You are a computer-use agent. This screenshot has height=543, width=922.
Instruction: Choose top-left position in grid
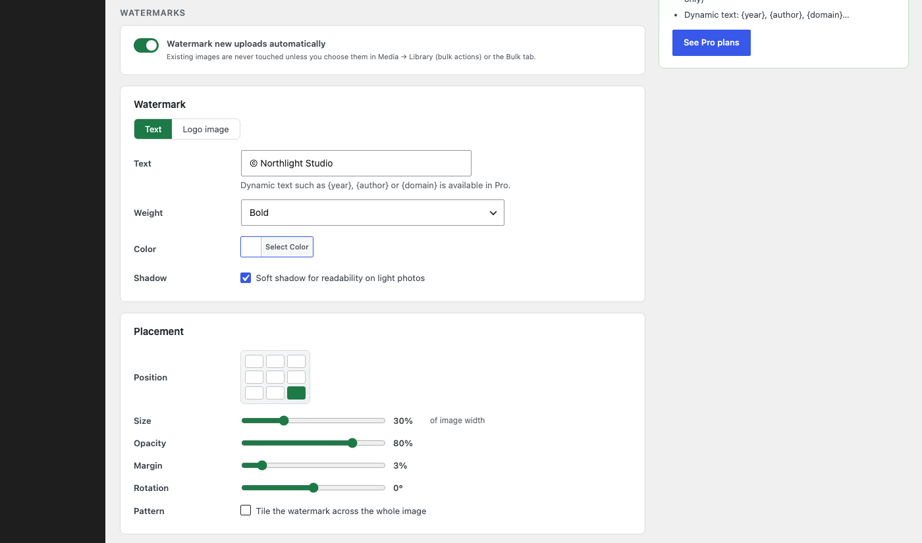click(x=254, y=361)
